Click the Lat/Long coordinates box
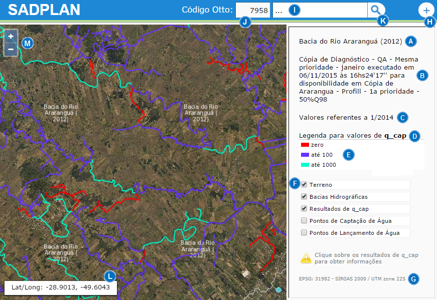The width and height of the screenshot is (437, 300). tap(60, 288)
